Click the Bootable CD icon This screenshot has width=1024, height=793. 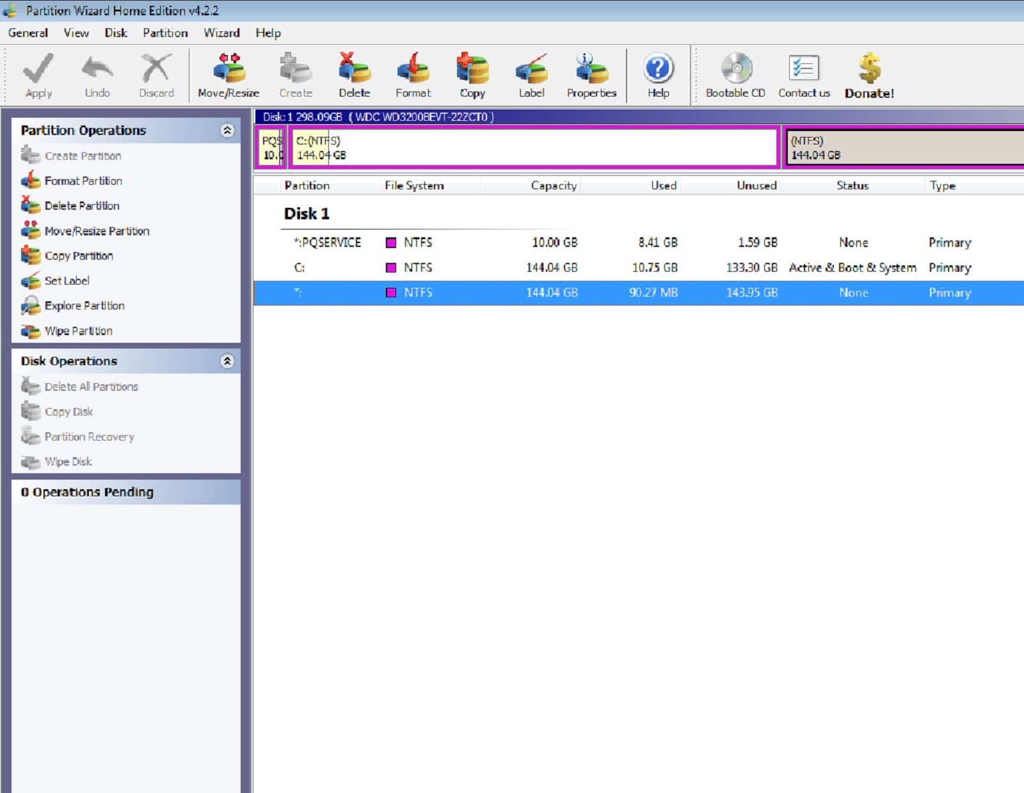point(736,68)
